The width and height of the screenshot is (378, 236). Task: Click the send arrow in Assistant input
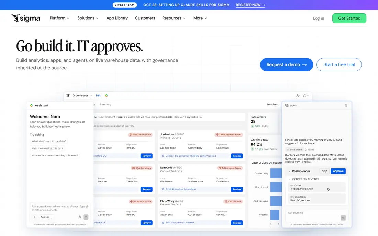[86, 217]
